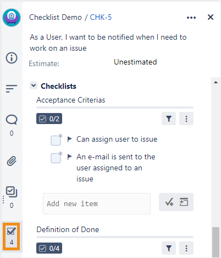Image resolution: width=221 pixels, height=258 pixels.
Task: Collapse the Checklists section chevron
Action: (34, 85)
